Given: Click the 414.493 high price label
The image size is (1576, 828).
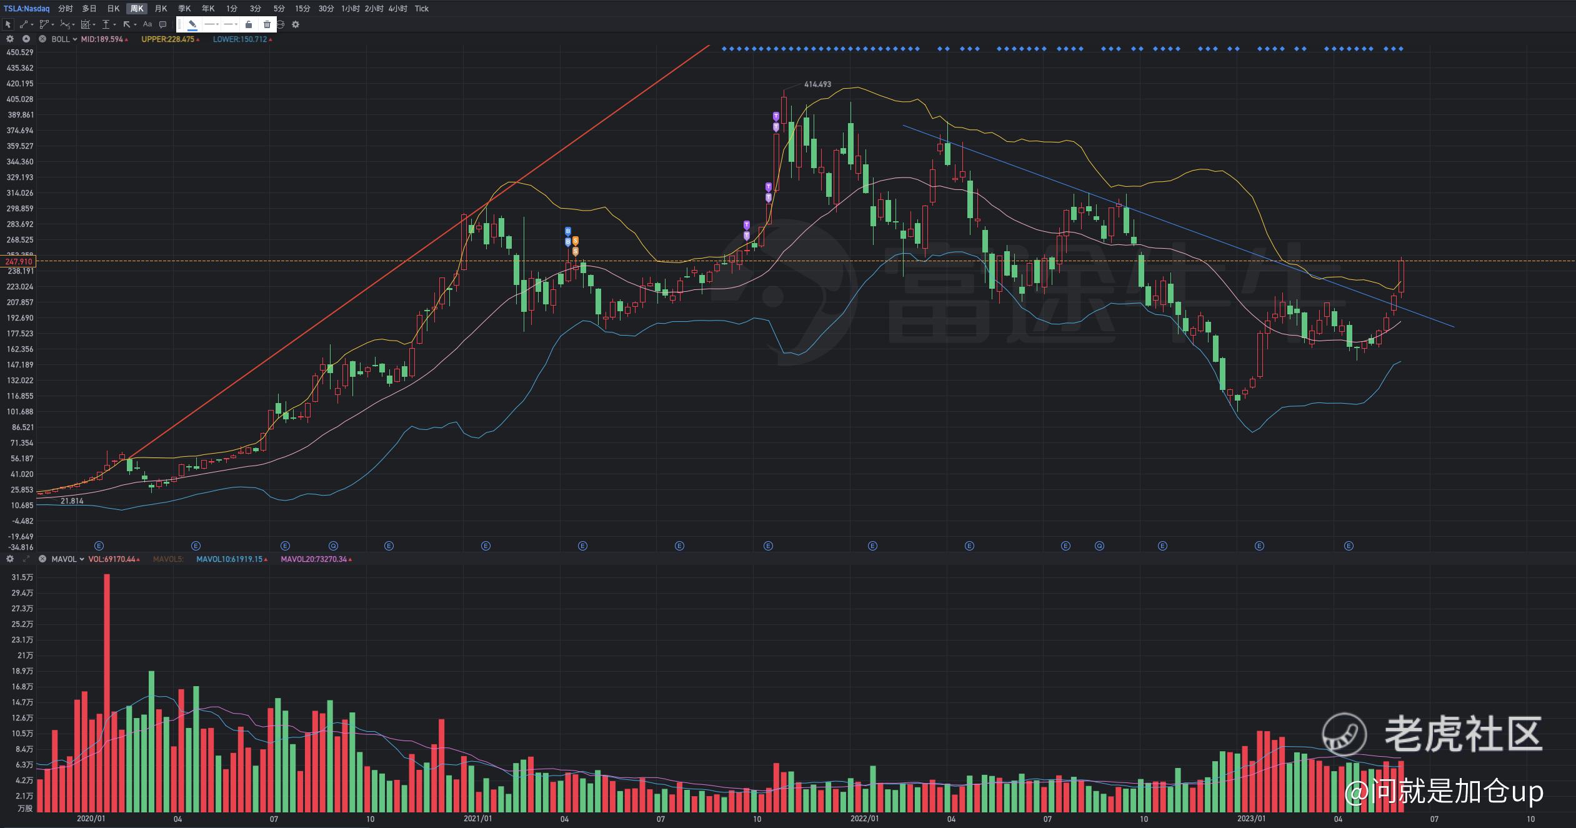Looking at the screenshot, I should [817, 84].
